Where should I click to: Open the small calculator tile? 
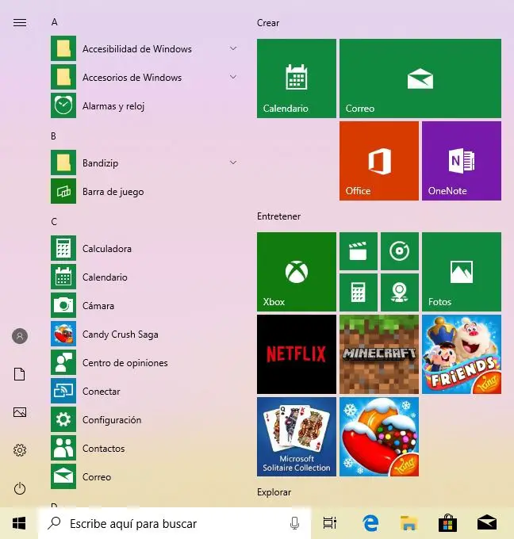pos(359,292)
